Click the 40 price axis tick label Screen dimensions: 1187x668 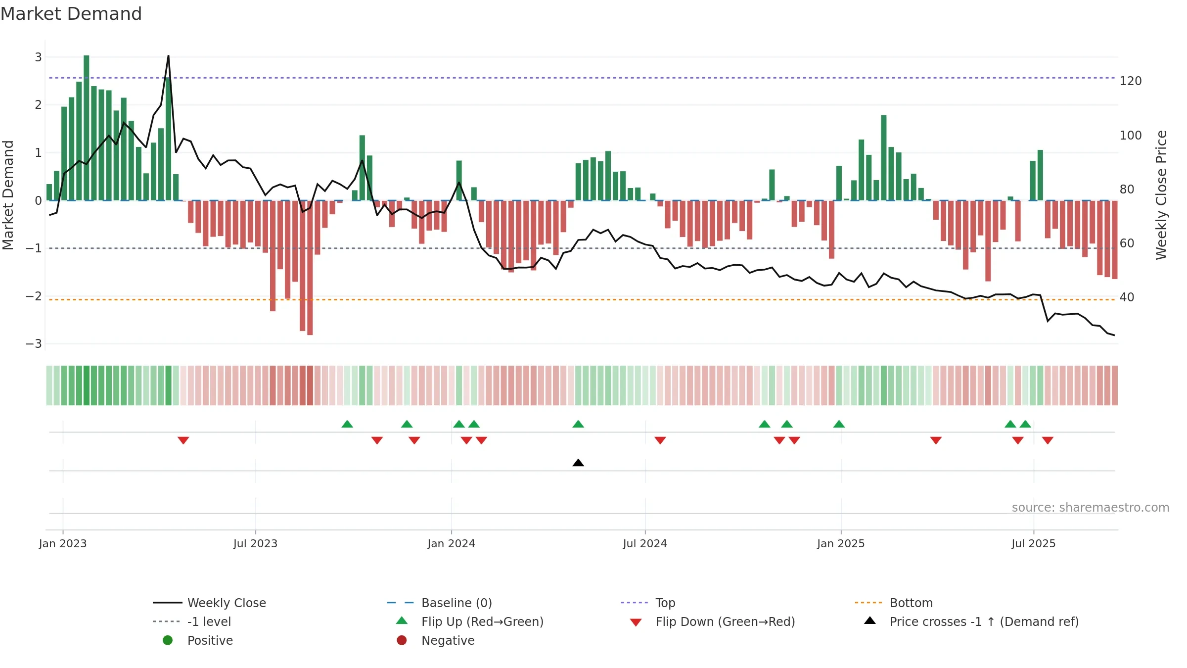point(1127,297)
